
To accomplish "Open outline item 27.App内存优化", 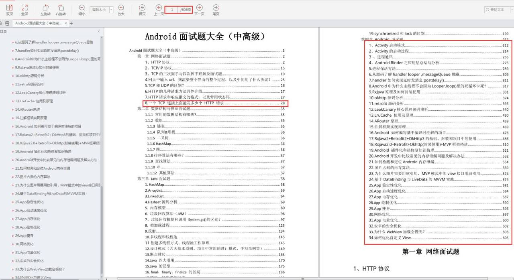I will coord(27,219).
